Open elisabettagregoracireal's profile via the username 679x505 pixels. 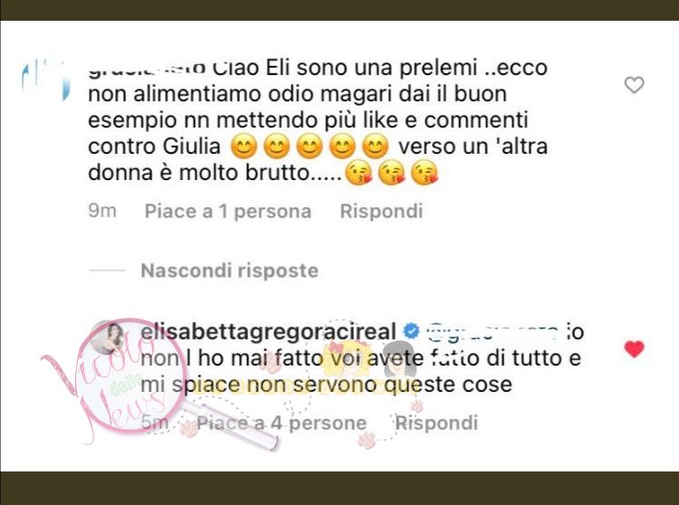(269, 331)
